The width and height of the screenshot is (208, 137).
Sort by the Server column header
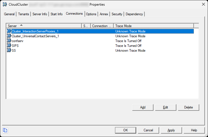44,26
